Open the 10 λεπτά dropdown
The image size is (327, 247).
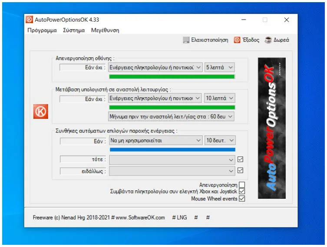(x=219, y=98)
